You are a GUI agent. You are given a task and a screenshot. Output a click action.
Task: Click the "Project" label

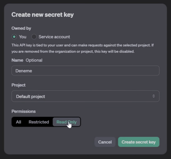[18, 85]
